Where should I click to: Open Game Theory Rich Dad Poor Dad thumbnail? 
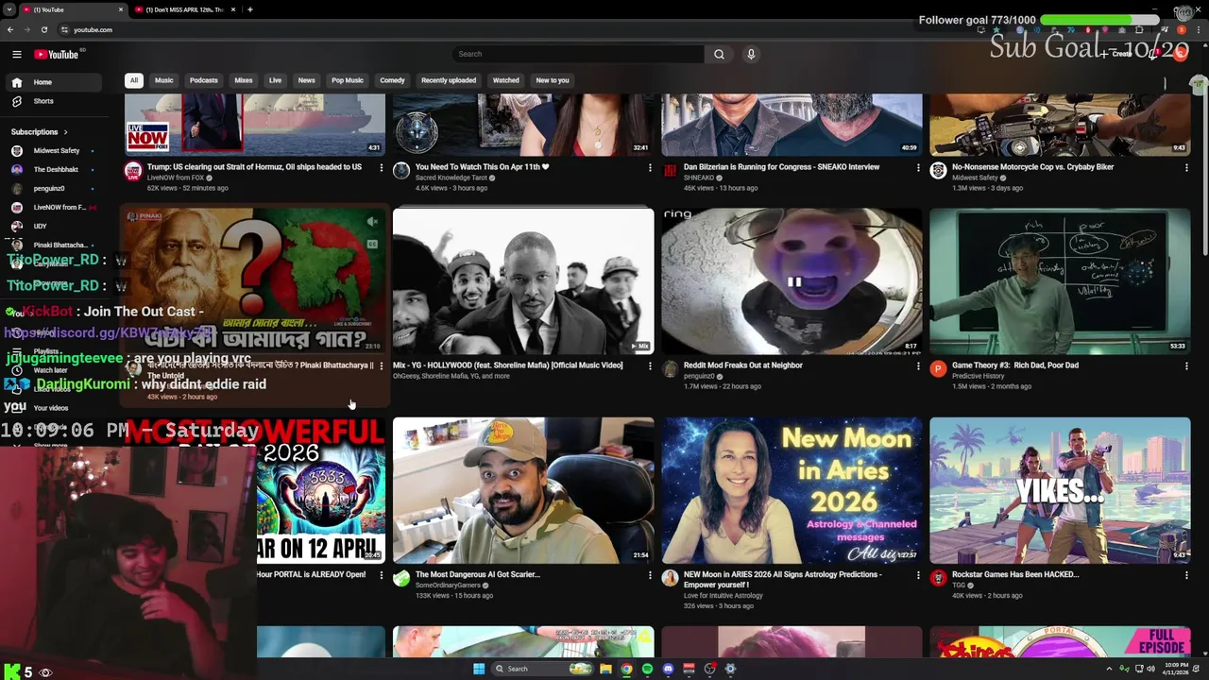(1060, 281)
